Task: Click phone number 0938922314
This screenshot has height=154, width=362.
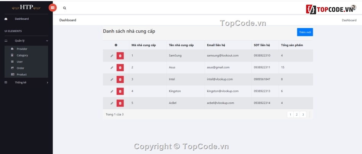Action: (x=262, y=103)
